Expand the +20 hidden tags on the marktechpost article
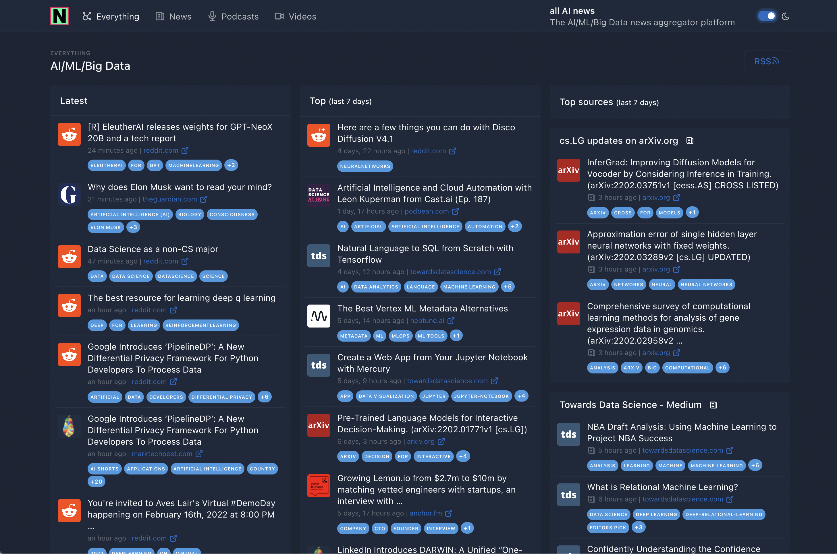Screen dimensions: 837x554 click(96, 482)
